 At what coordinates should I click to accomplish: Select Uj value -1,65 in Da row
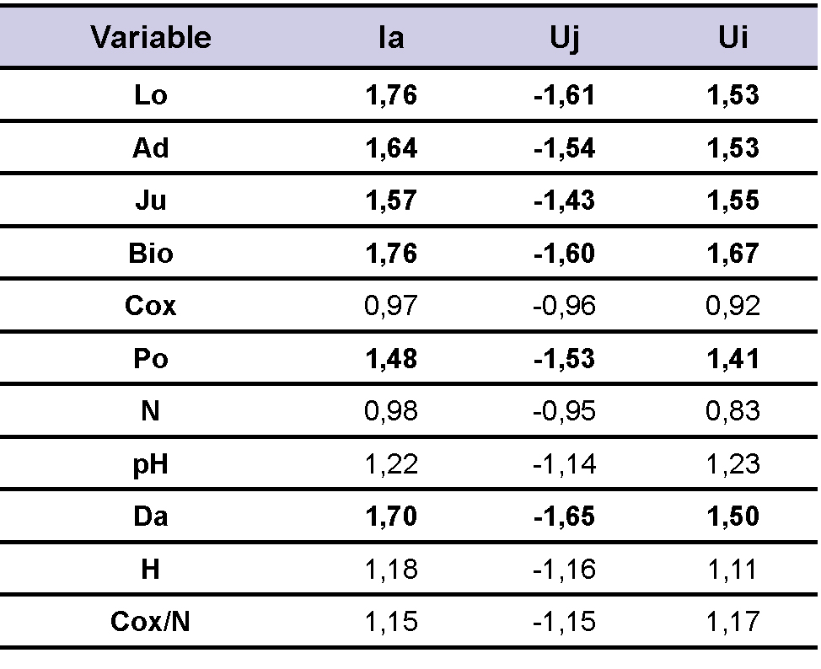(564, 516)
